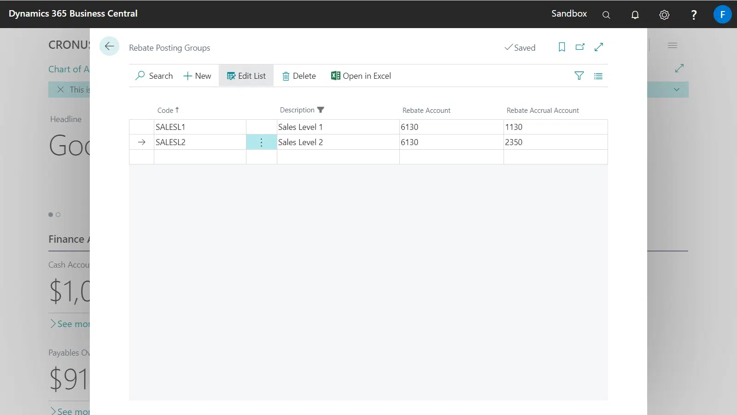This screenshot has width=737, height=415.
Task: Select the second headline carousel dot
Action: pyautogui.click(x=58, y=215)
